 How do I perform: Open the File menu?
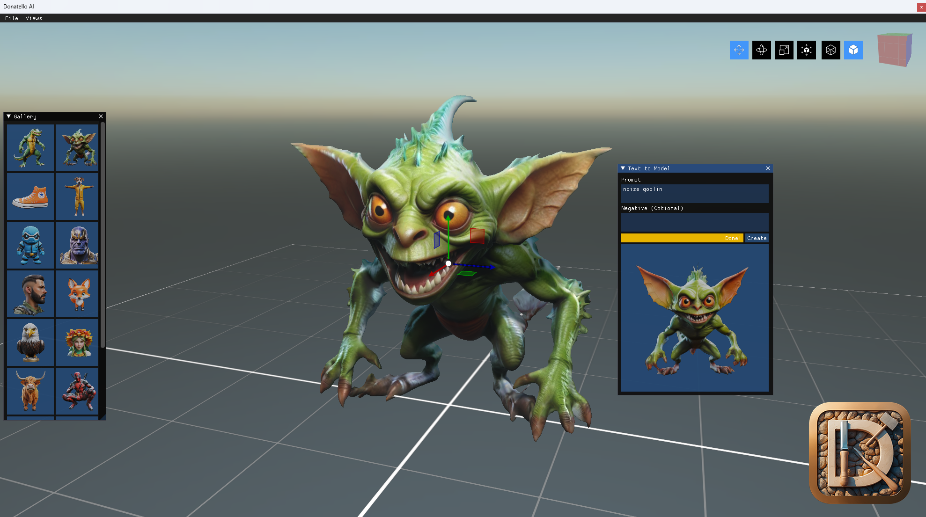click(x=12, y=18)
